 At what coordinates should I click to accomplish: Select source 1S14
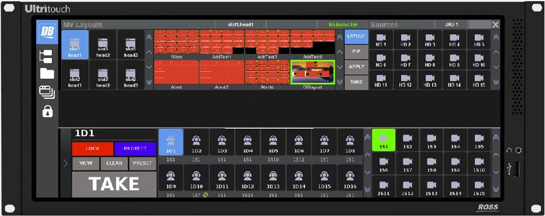pos(455,187)
